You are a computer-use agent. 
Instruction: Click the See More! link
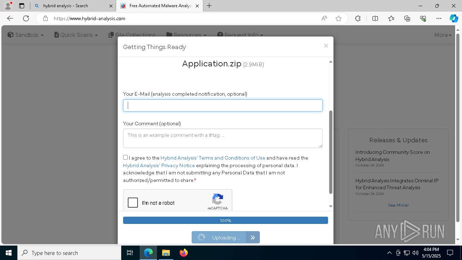click(398, 205)
